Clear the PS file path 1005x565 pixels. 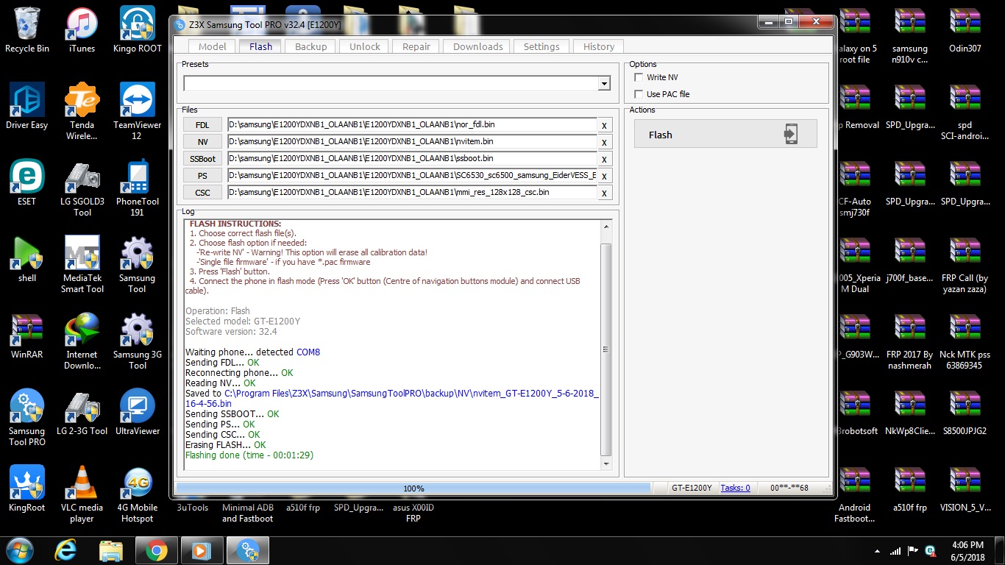(604, 177)
